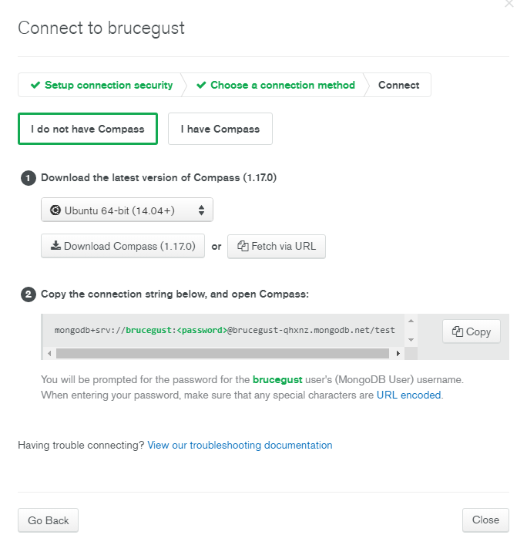Open the troubleshooting documentation link
527x545 pixels.
click(x=240, y=445)
